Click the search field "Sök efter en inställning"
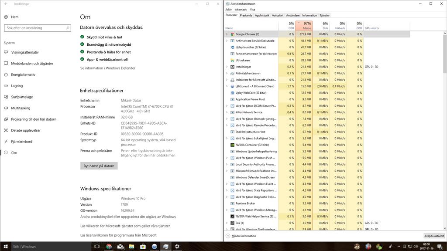The image size is (447, 251). tap(38, 28)
